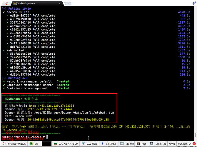
Task: Open a new session tab
Action: click(68, 4)
